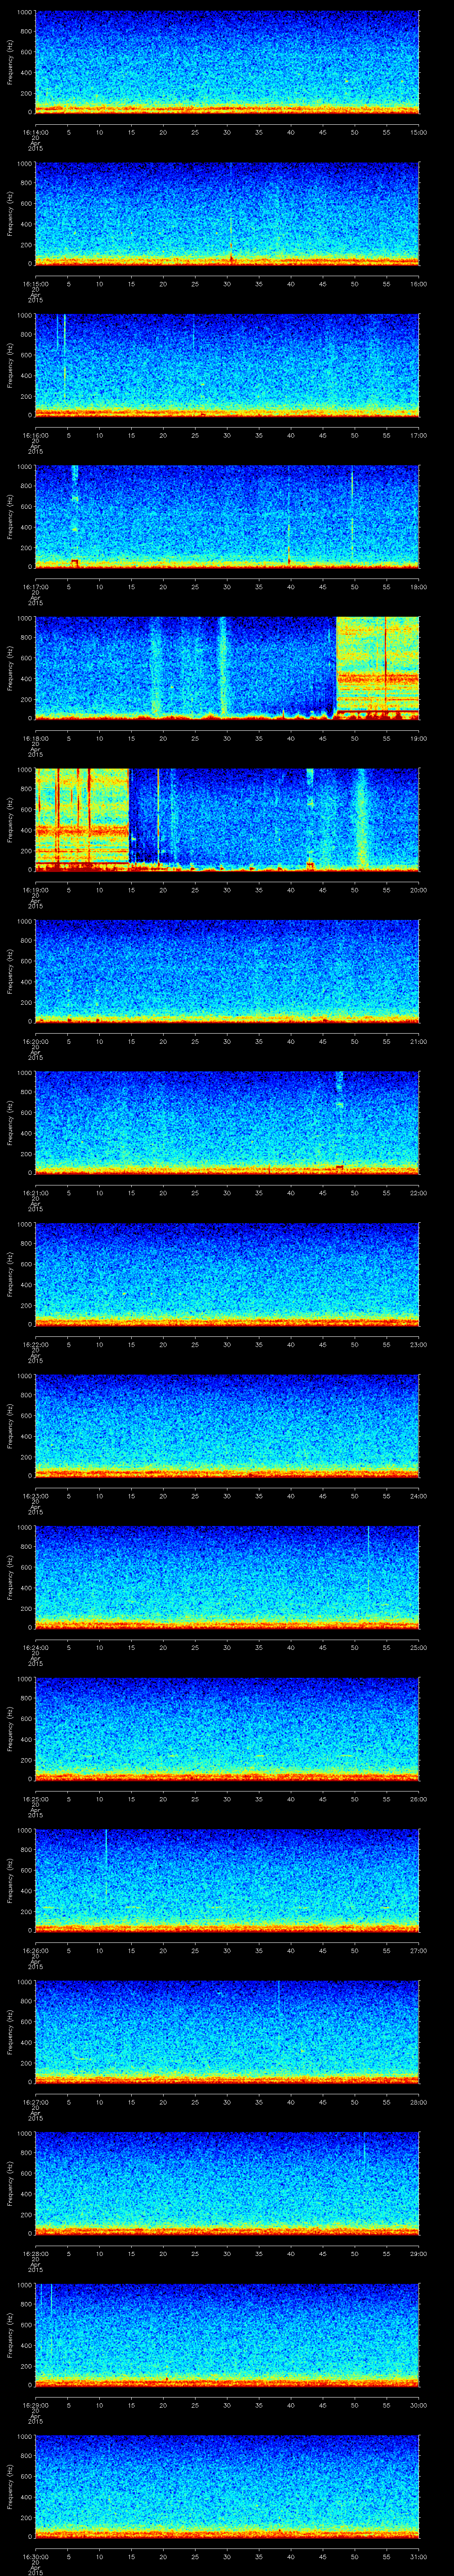This screenshot has height=2576, width=454.
Task: Click the spectrogram panel starting at 16:16:00
Action: pyautogui.click(x=227, y=365)
